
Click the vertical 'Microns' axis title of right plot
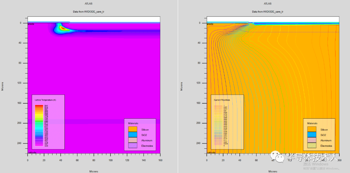[x=181, y=86]
